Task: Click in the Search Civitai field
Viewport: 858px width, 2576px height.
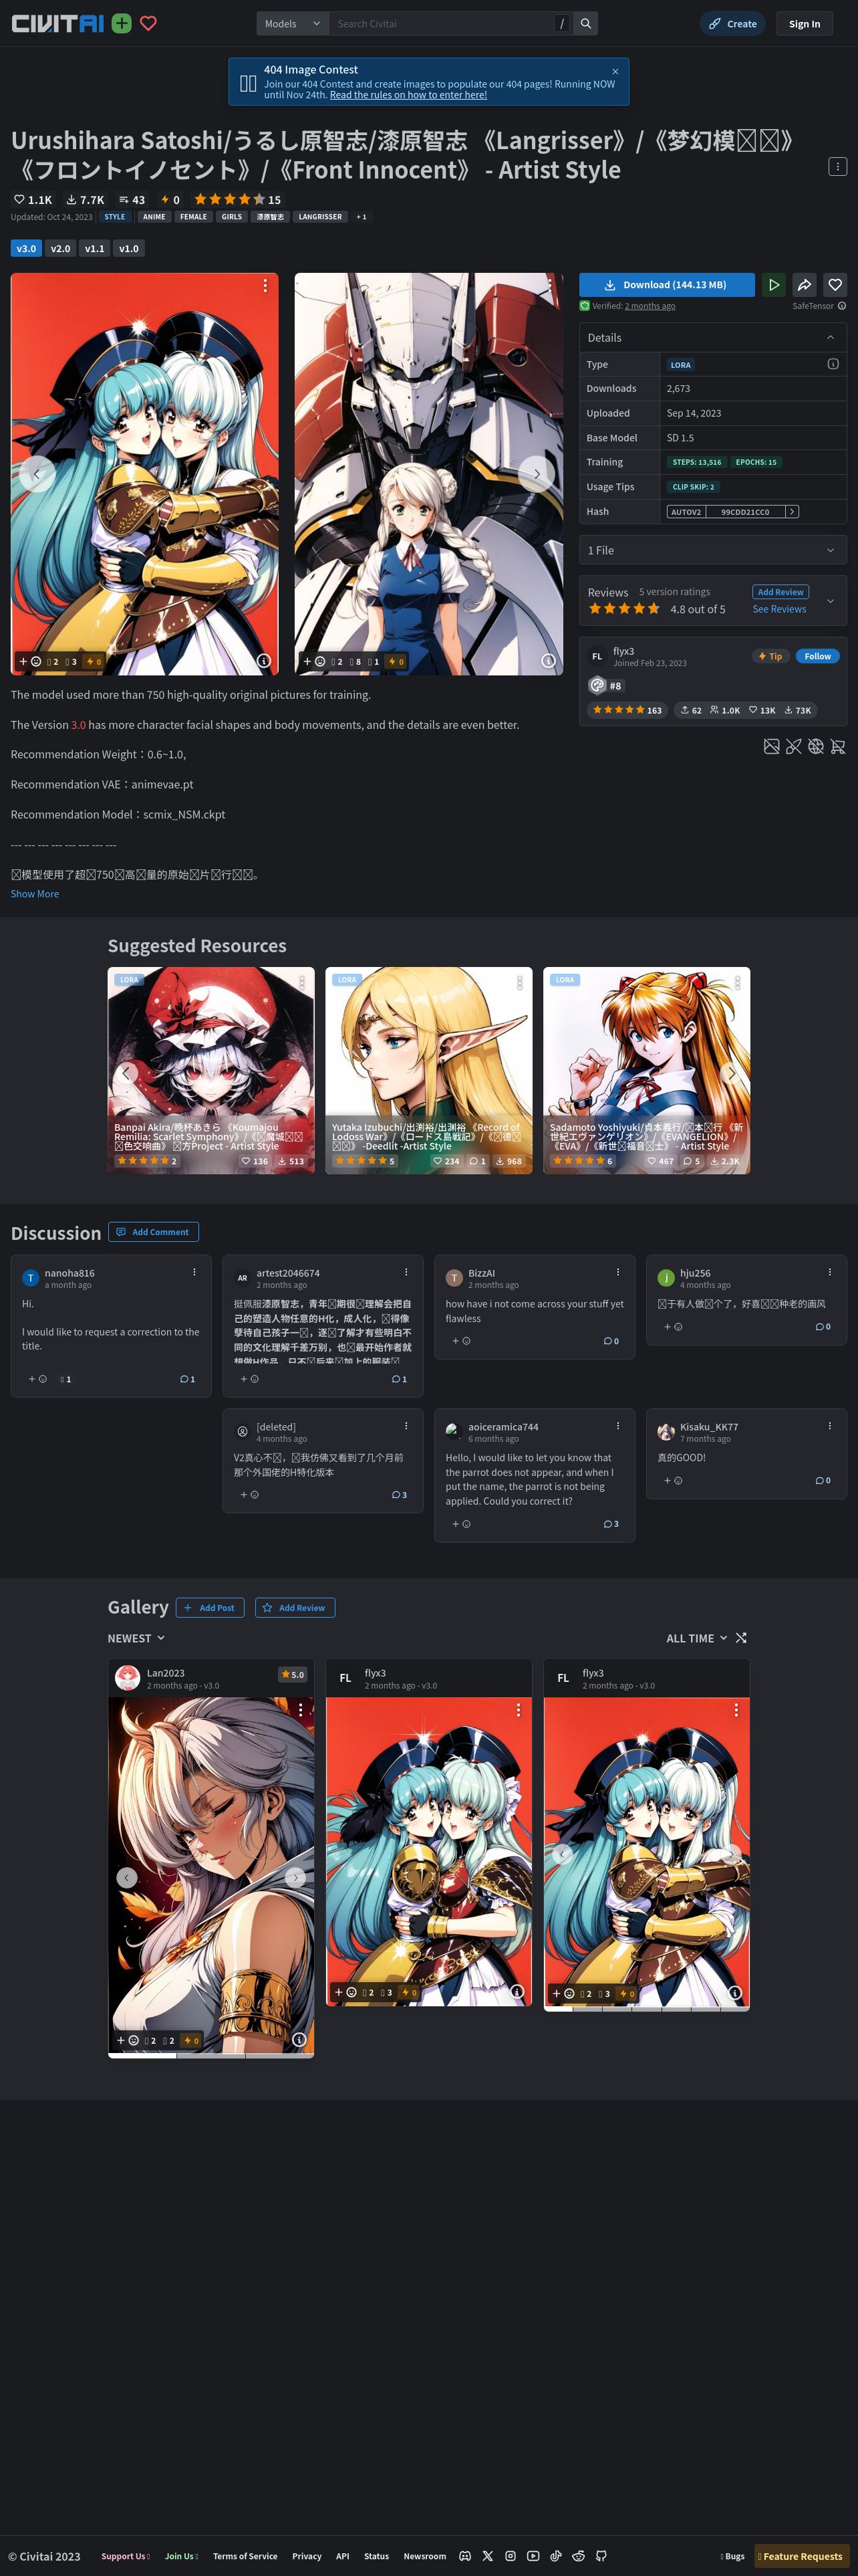Action: 442,23
